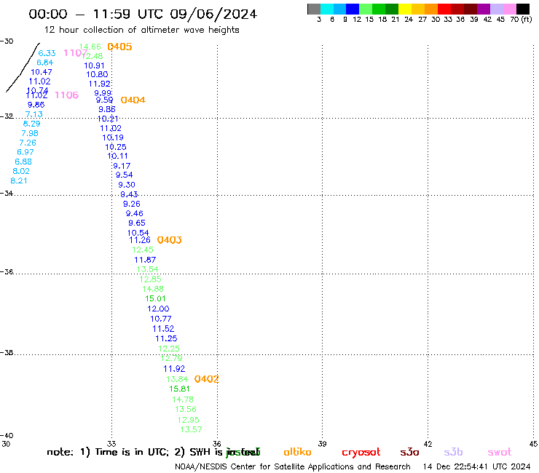539x473 pixels.
Task: Click the wave height value 10.91
Action: click(x=94, y=65)
